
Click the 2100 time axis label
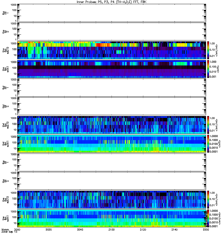111,229
